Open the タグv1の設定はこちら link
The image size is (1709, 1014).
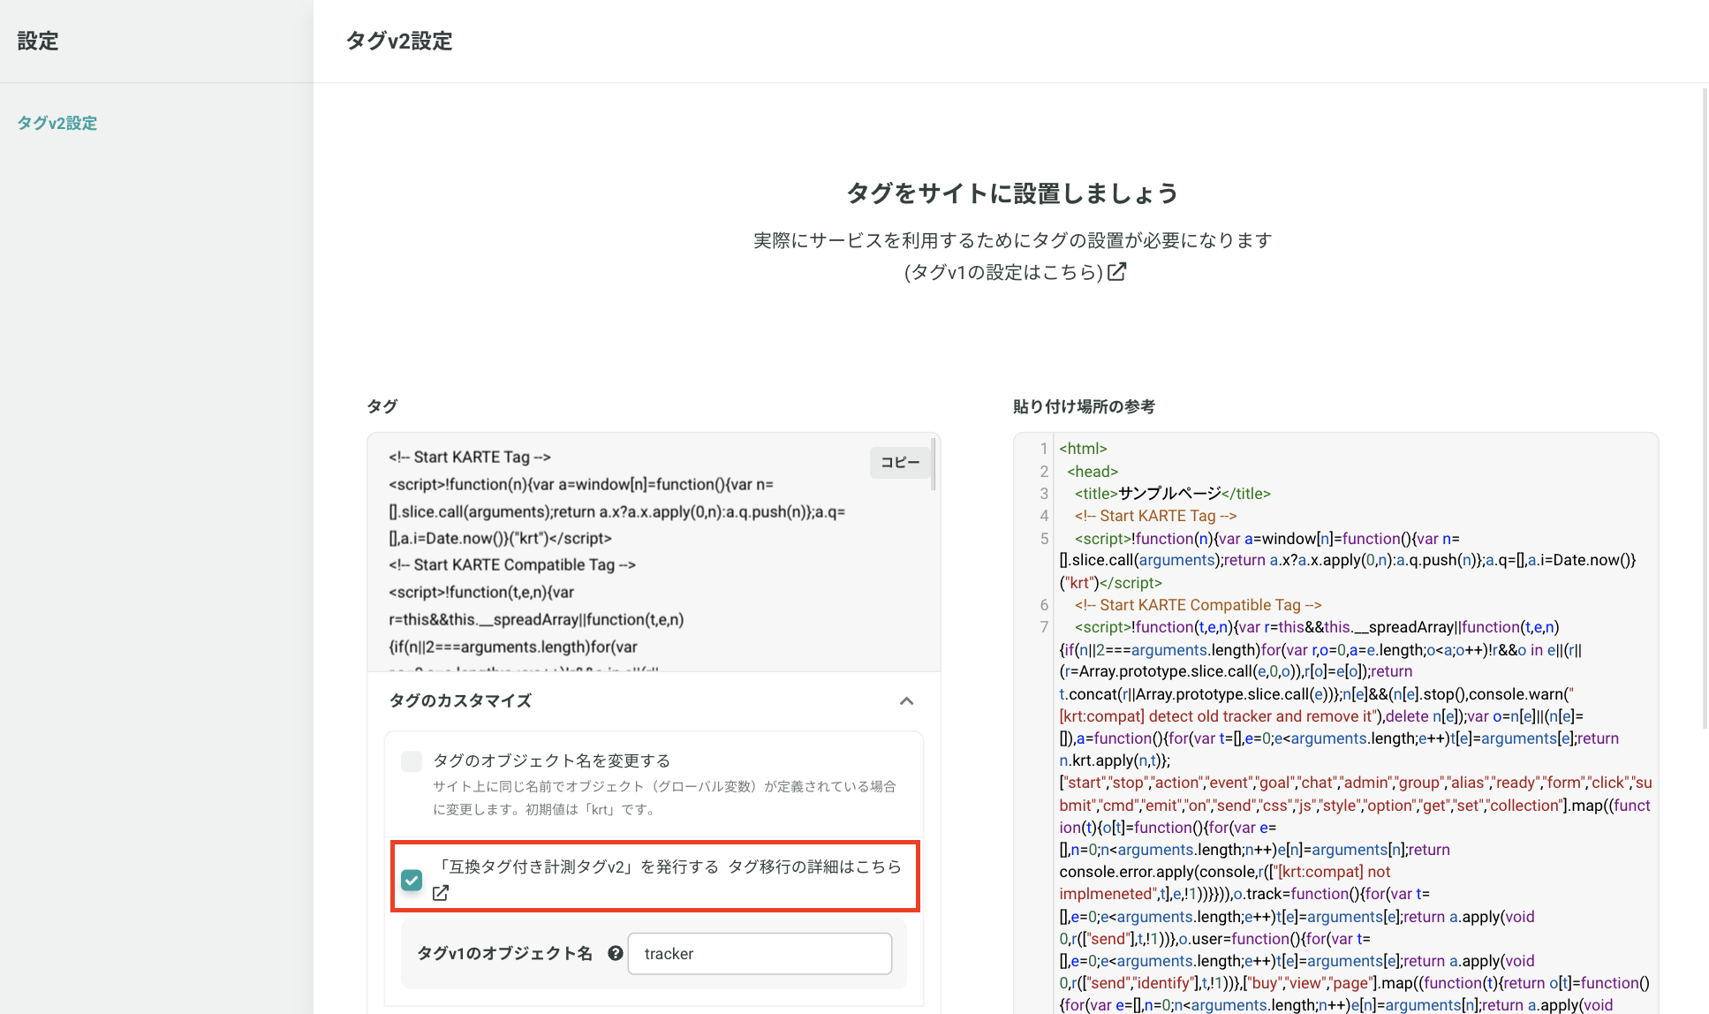click(1004, 272)
